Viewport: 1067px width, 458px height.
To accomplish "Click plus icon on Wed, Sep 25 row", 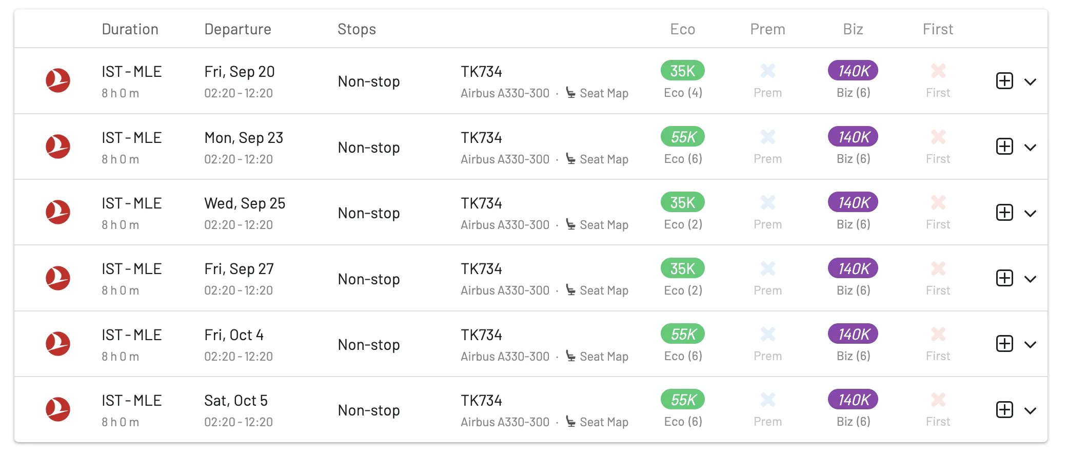I will click(x=1004, y=213).
